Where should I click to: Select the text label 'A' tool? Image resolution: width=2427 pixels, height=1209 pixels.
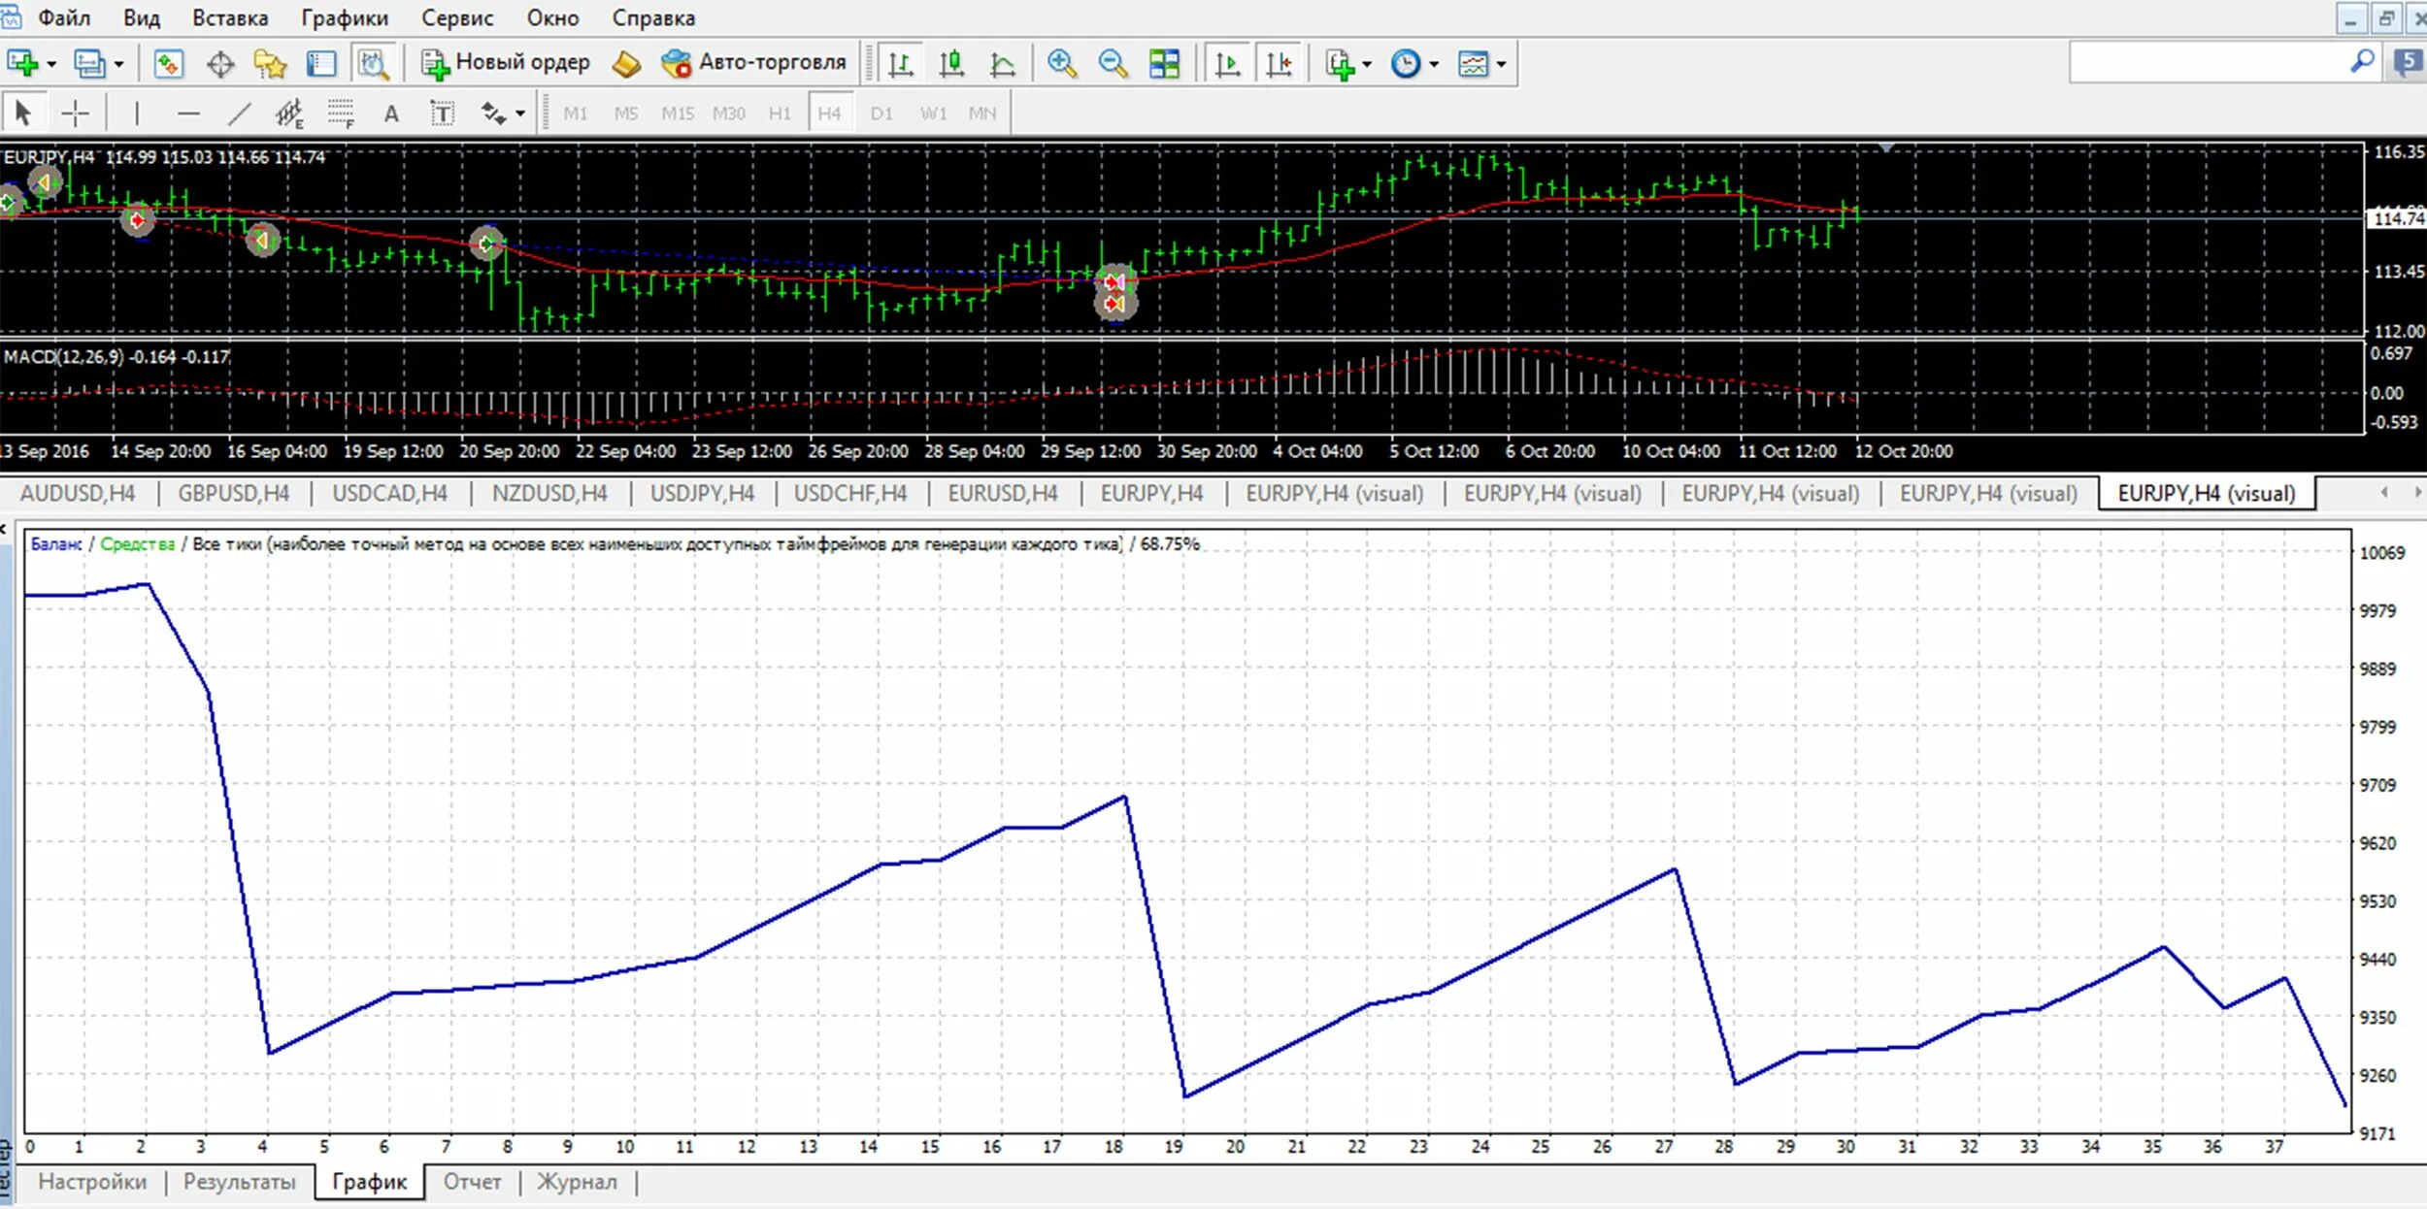pyautogui.click(x=391, y=114)
